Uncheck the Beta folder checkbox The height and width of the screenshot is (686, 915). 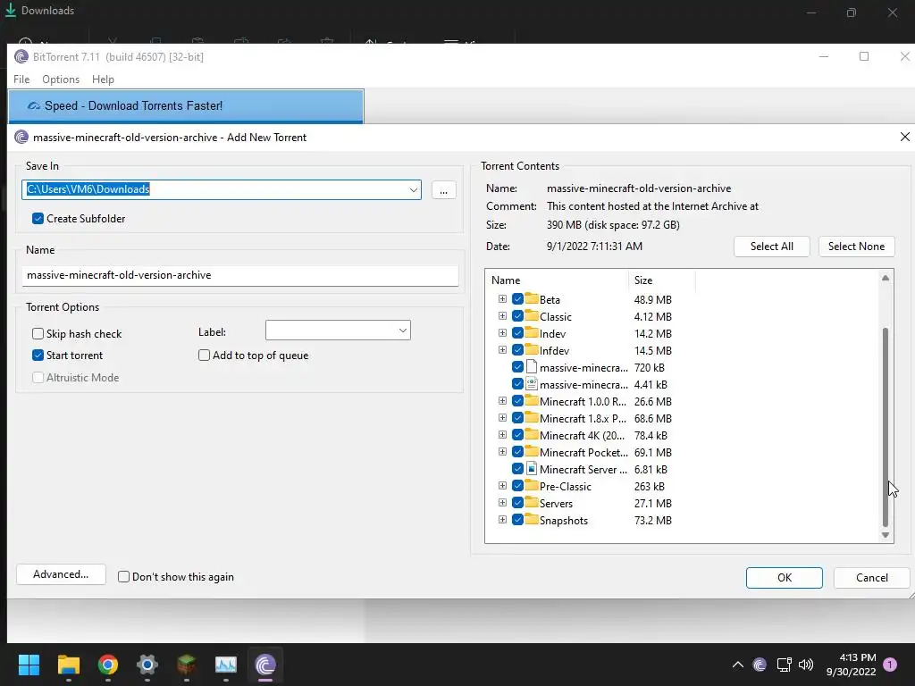[x=517, y=299]
